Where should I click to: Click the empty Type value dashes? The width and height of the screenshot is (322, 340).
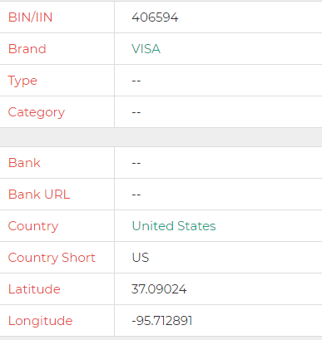[136, 81]
